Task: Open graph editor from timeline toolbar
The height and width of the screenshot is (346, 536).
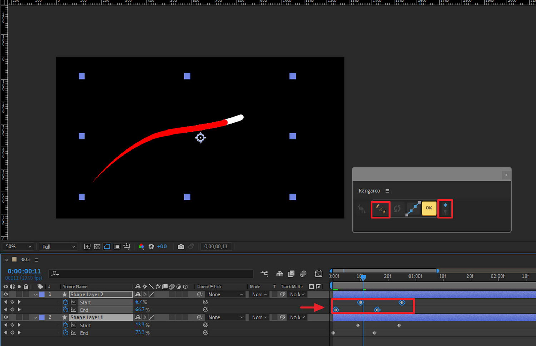Action: [318, 274]
